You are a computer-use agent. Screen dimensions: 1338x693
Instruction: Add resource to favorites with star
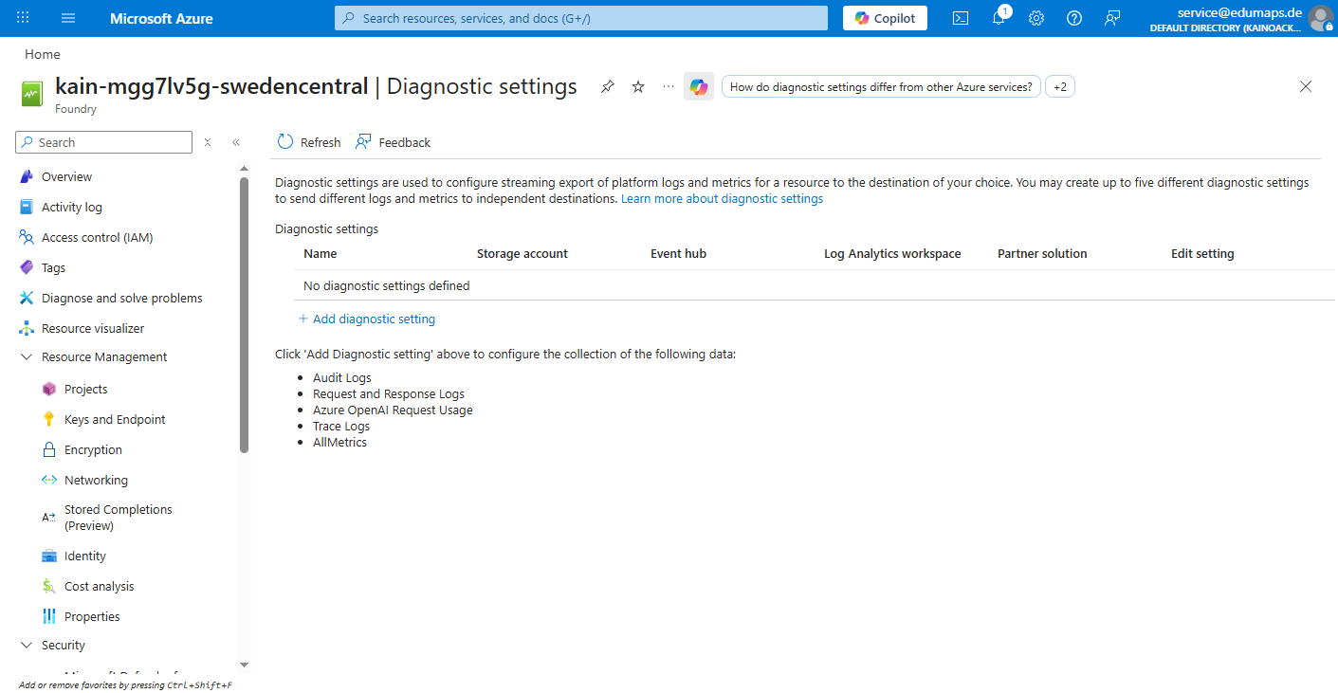tap(638, 87)
